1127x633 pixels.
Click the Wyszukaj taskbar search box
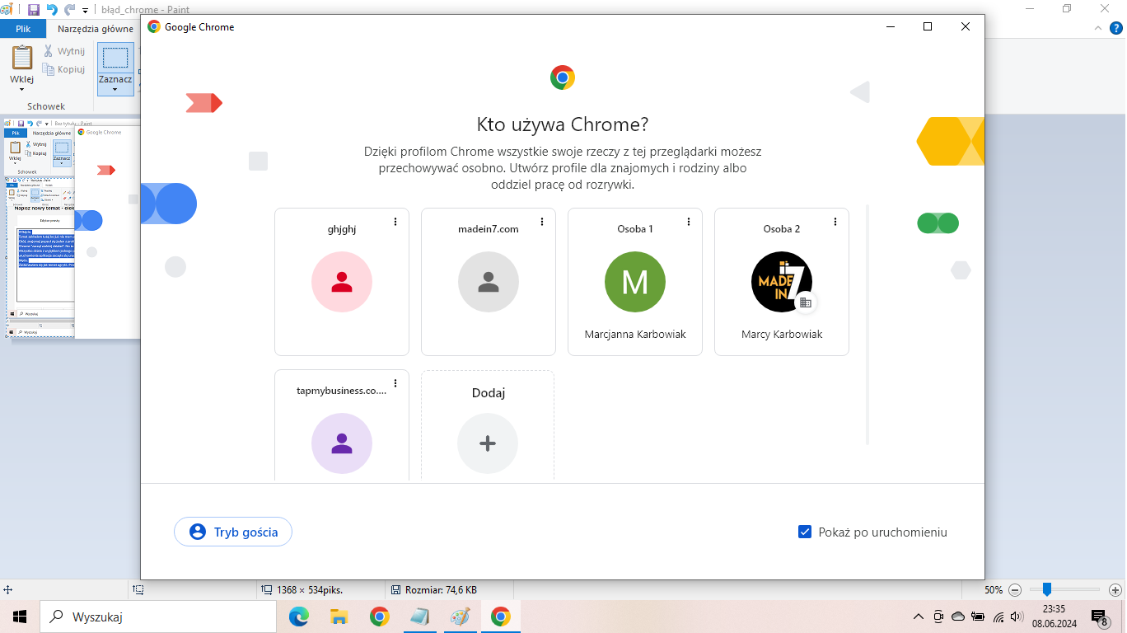coord(159,617)
